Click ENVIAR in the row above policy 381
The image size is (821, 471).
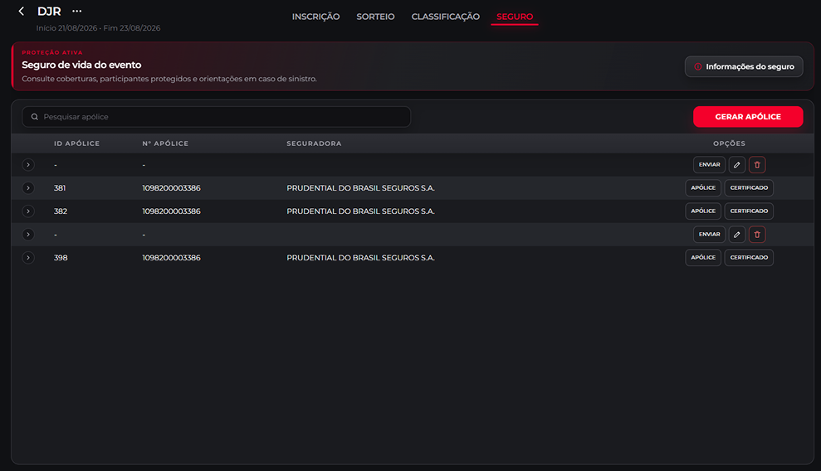(709, 165)
